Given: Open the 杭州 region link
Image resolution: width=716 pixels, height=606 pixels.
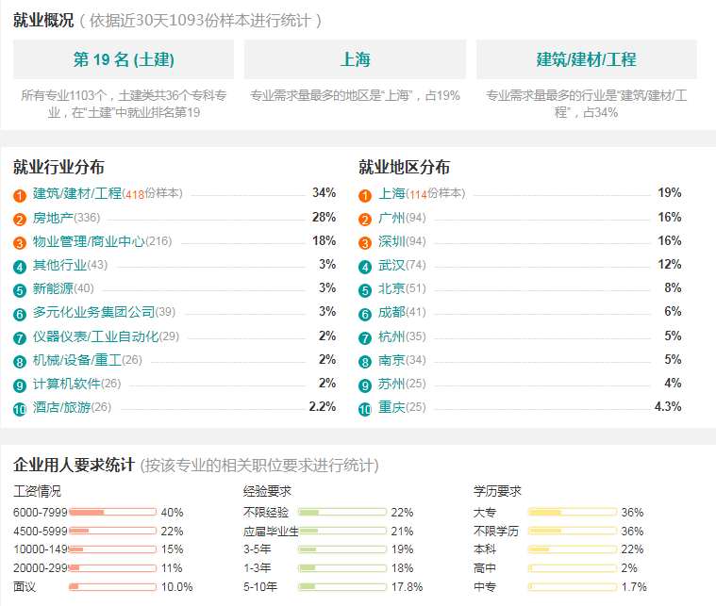Looking at the screenshot, I should (x=391, y=336).
